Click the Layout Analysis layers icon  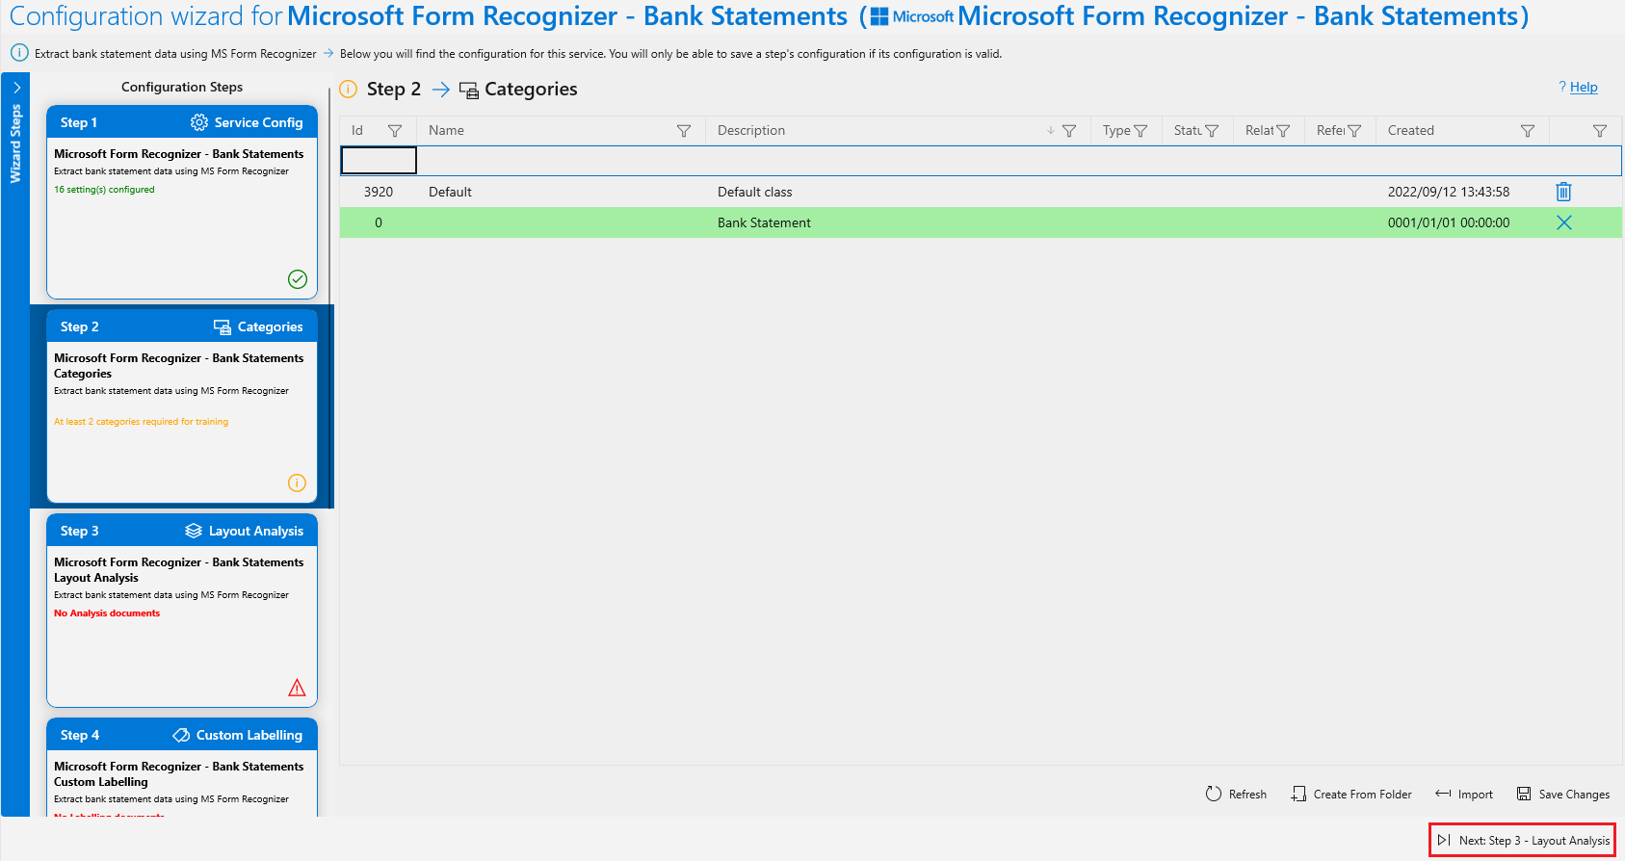194,531
